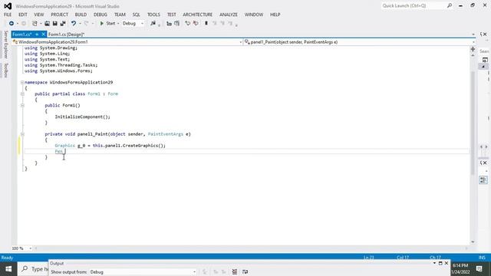Screen dimensions: 491x276
Task: Switch to the Form1.cs [Design] tab
Action: 67,34
